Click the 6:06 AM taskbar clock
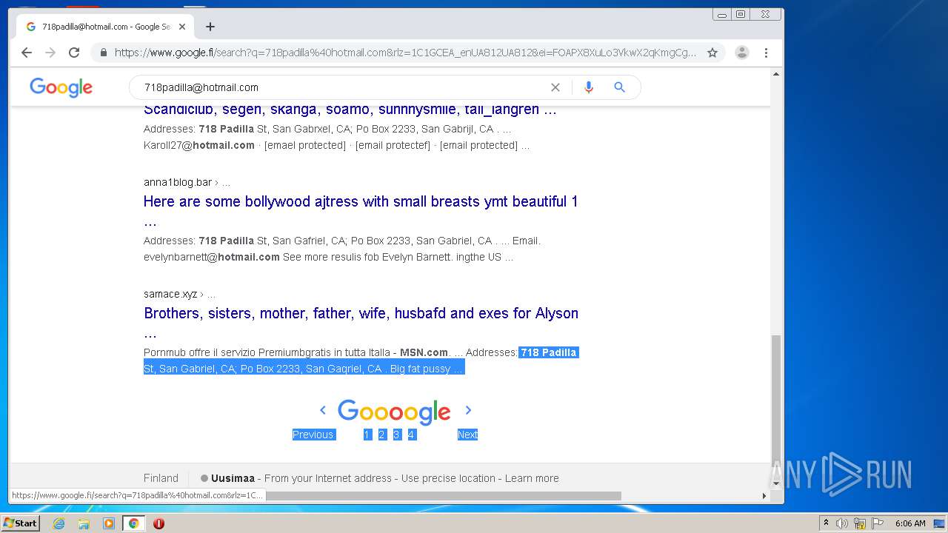 [910, 523]
